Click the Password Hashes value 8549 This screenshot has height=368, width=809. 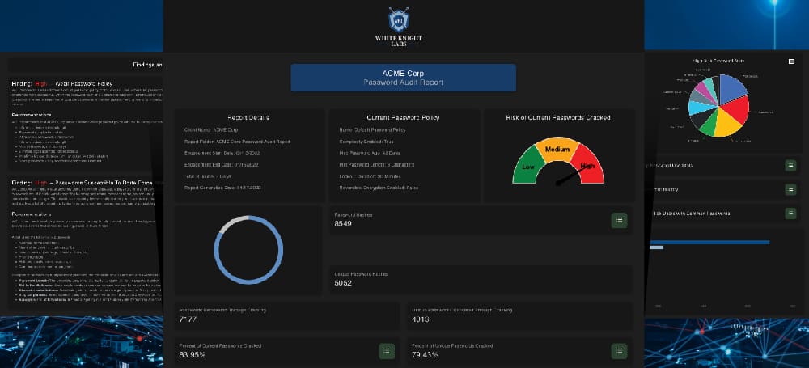pos(343,223)
